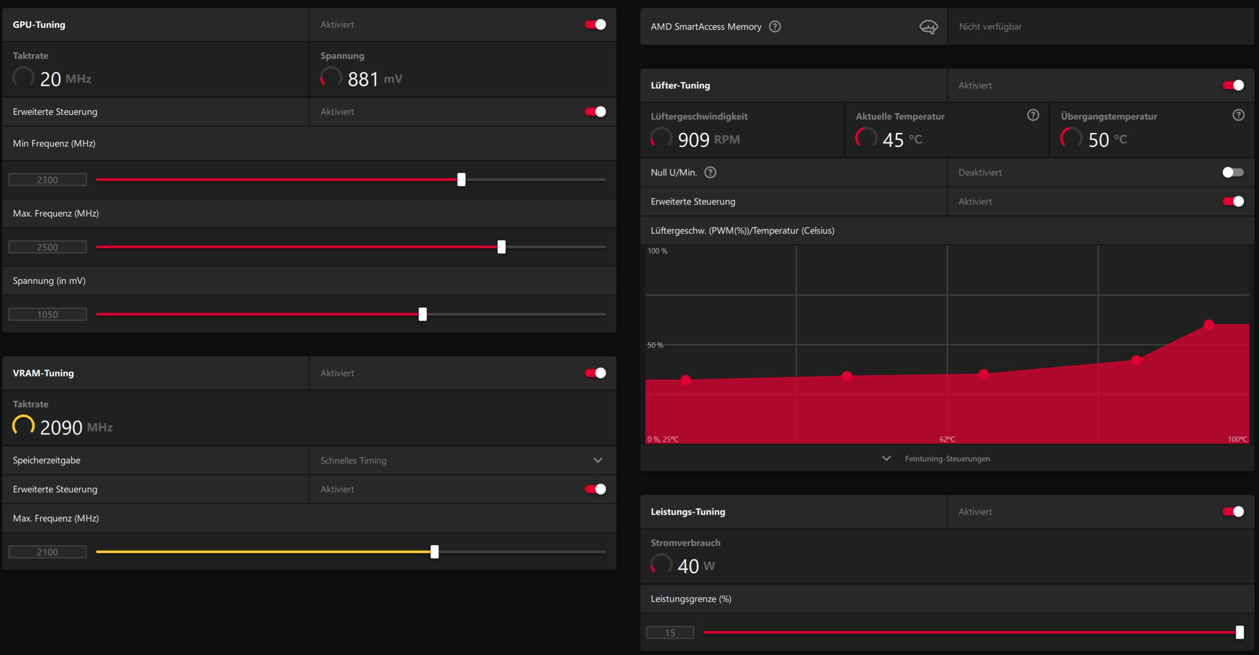Open help icon next to Null U/Min.
Viewport: 1259px width, 655px height.
click(710, 172)
